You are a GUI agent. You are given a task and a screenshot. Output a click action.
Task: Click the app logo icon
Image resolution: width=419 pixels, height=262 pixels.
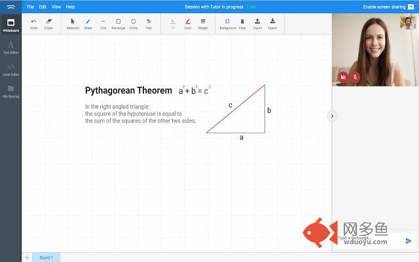pyautogui.click(x=10, y=7)
